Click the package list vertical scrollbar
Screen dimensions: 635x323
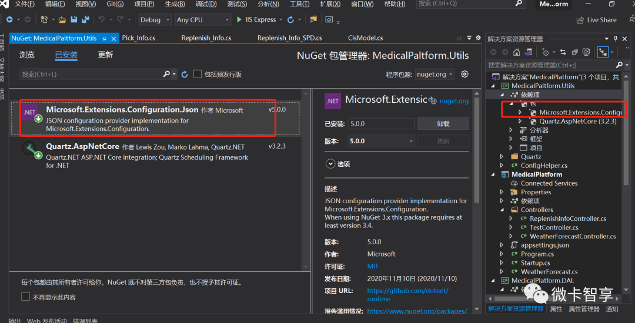click(x=305, y=180)
